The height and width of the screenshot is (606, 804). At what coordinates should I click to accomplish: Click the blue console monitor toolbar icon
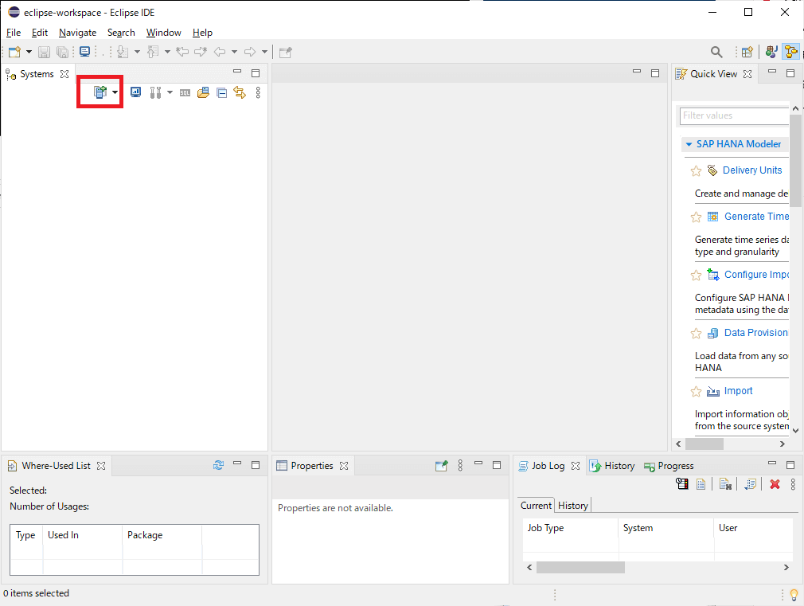[84, 51]
